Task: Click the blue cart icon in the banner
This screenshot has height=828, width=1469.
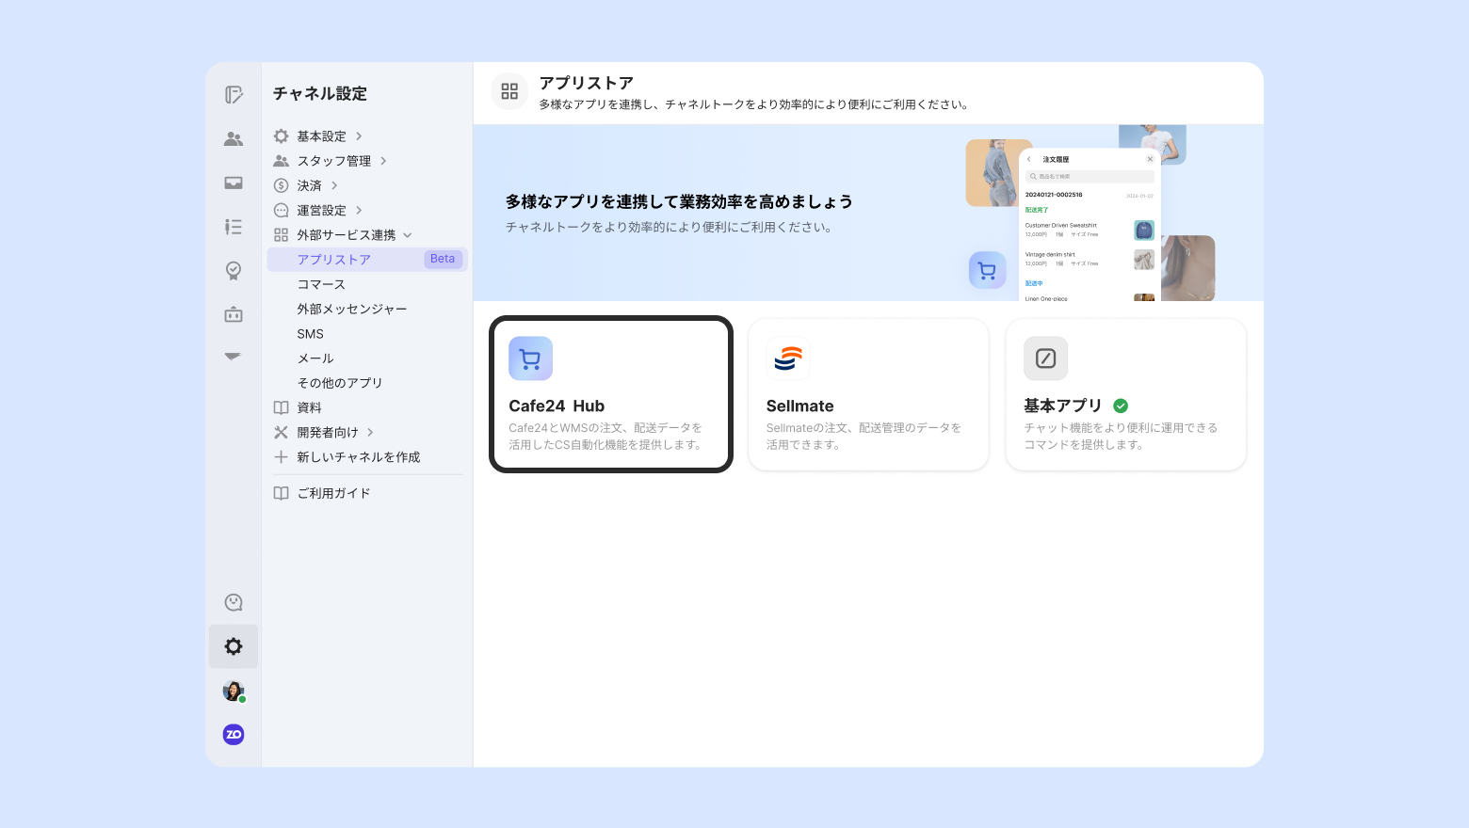Action: tap(987, 271)
